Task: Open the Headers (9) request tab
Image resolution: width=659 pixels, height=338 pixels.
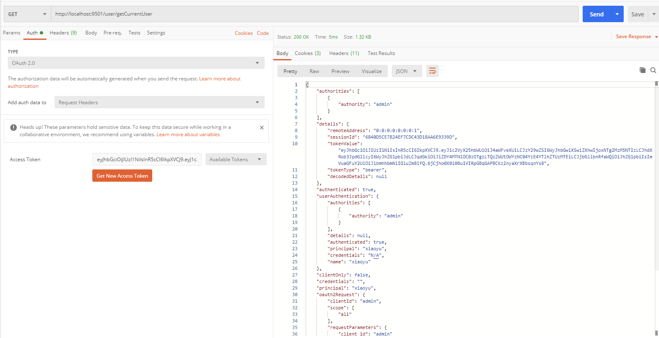Action: tap(63, 33)
